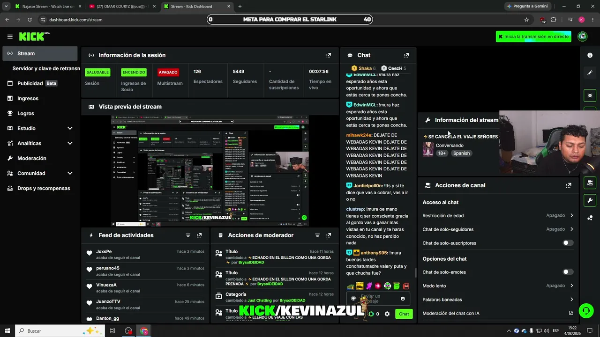Open the emoji picker in chat input

[403, 299]
